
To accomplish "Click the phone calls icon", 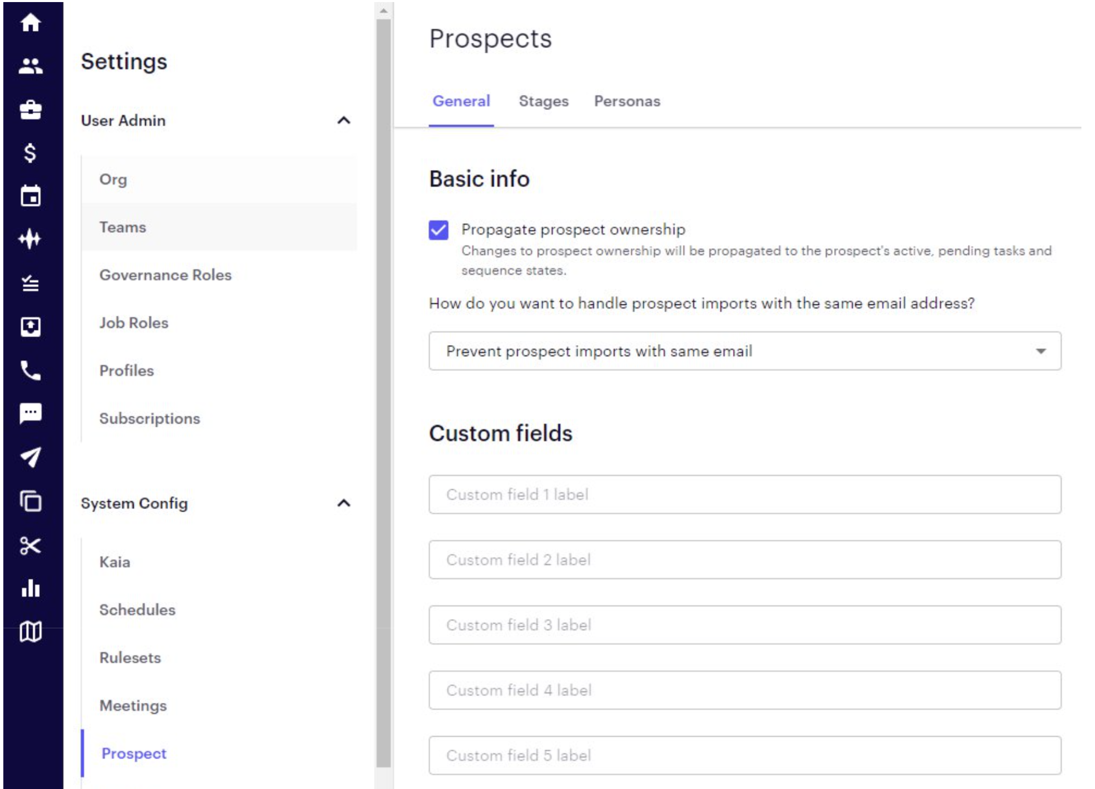I will 31,370.
